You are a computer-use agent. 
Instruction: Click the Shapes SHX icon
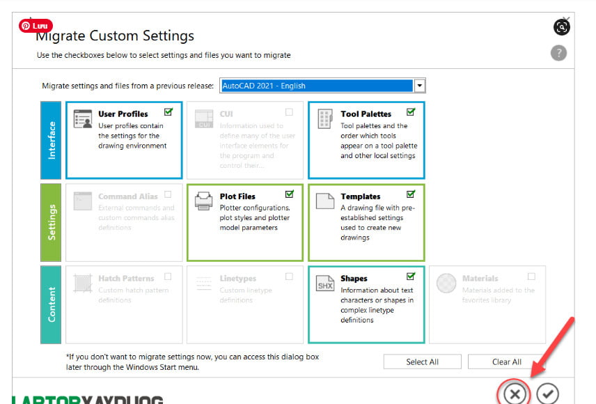[325, 283]
